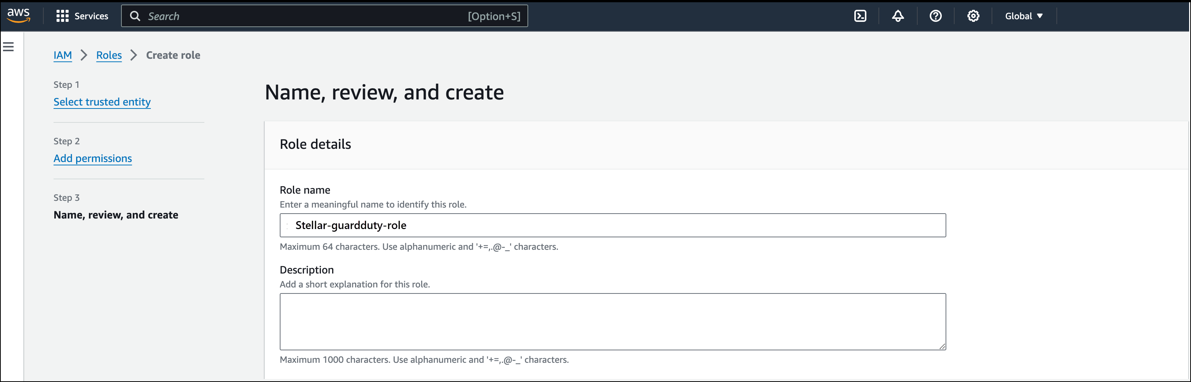Expand the hamburger side navigation menu

tap(8, 47)
